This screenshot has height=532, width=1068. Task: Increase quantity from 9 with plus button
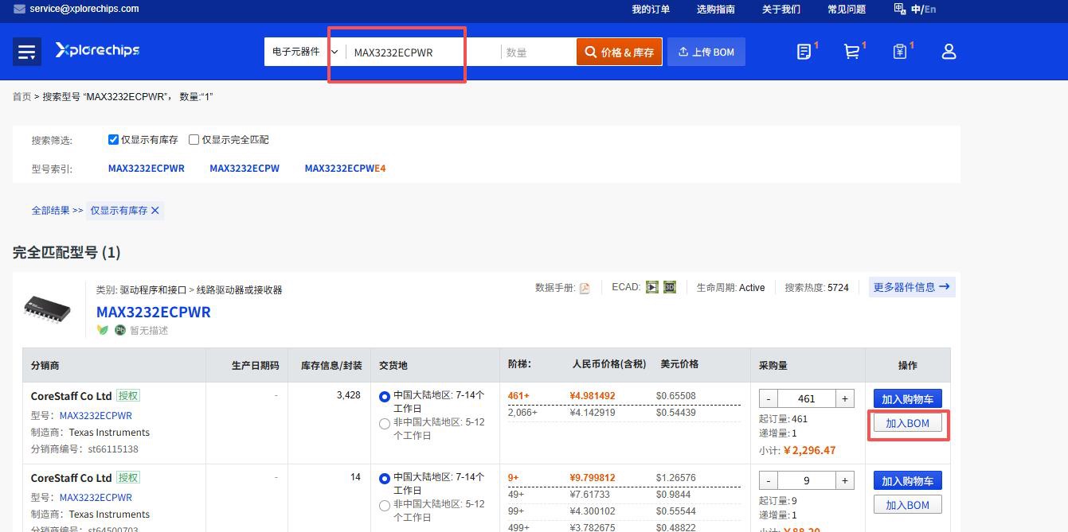[845, 480]
